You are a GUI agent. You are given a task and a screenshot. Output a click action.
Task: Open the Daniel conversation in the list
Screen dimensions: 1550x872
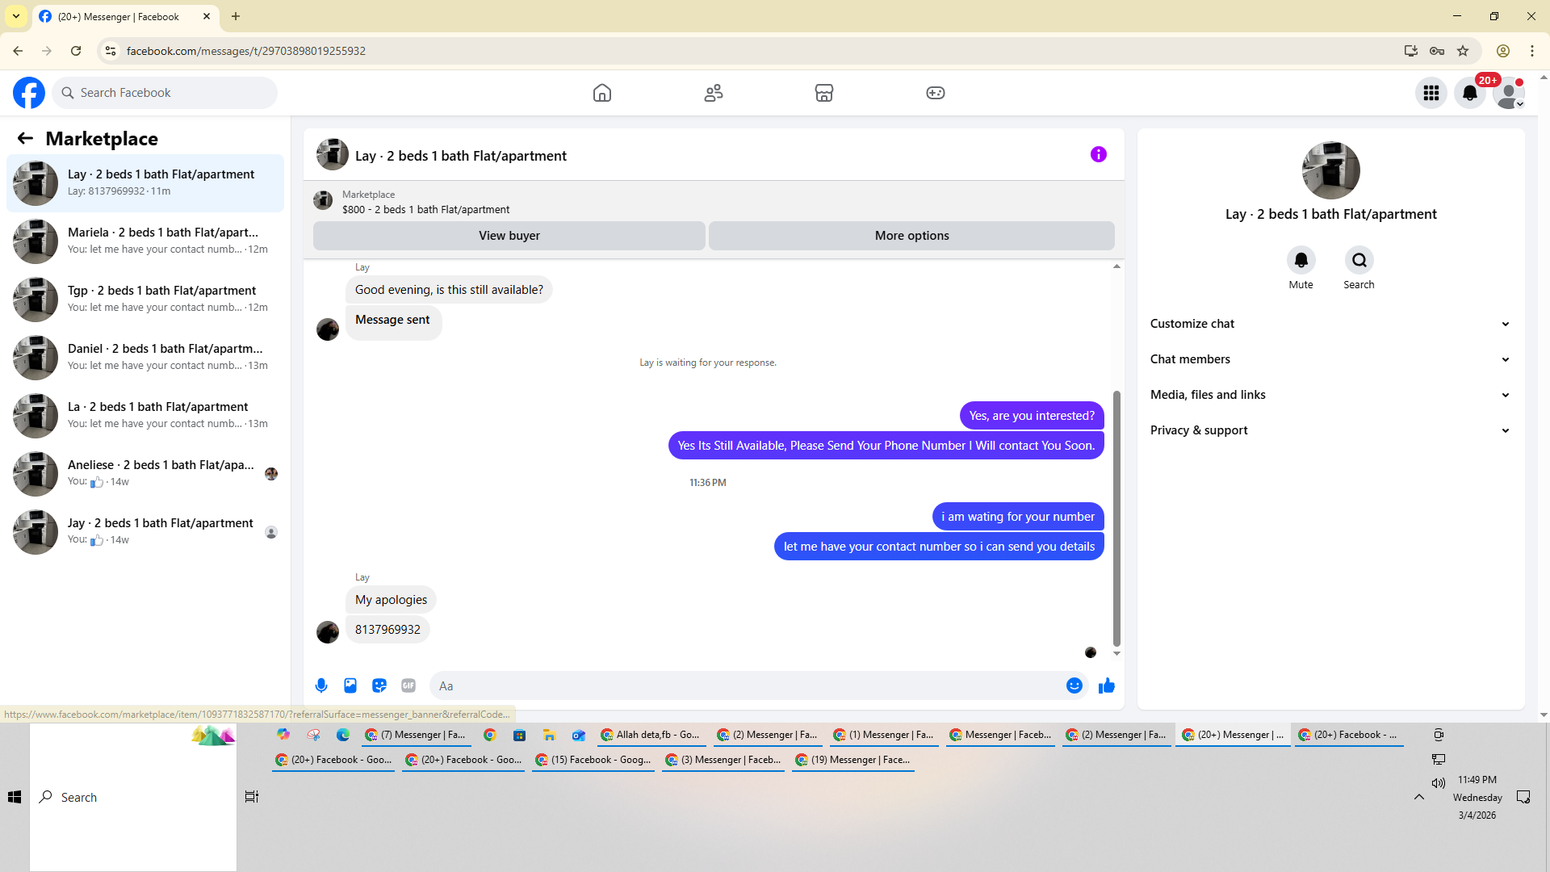click(x=145, y=358)
